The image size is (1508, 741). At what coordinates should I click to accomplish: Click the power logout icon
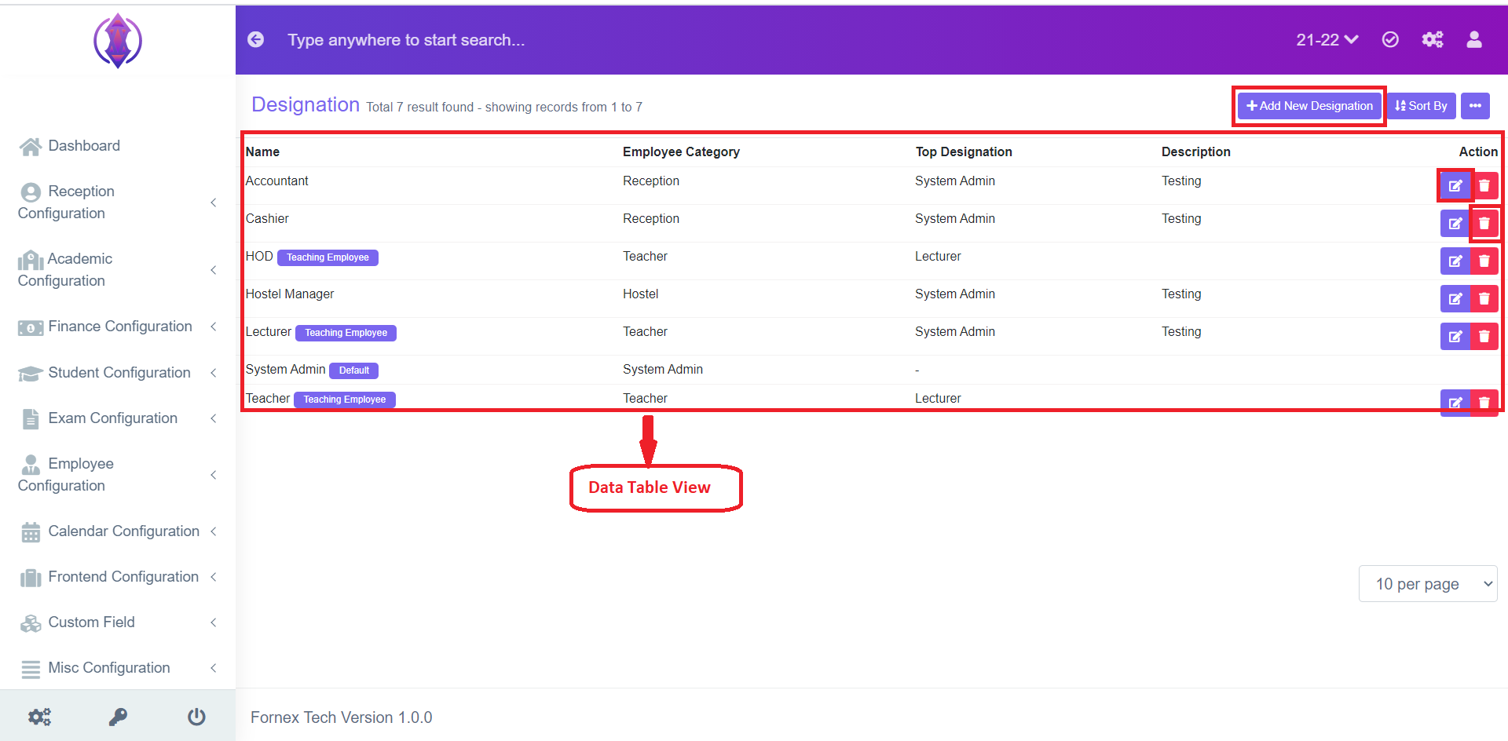click(196, 717)
